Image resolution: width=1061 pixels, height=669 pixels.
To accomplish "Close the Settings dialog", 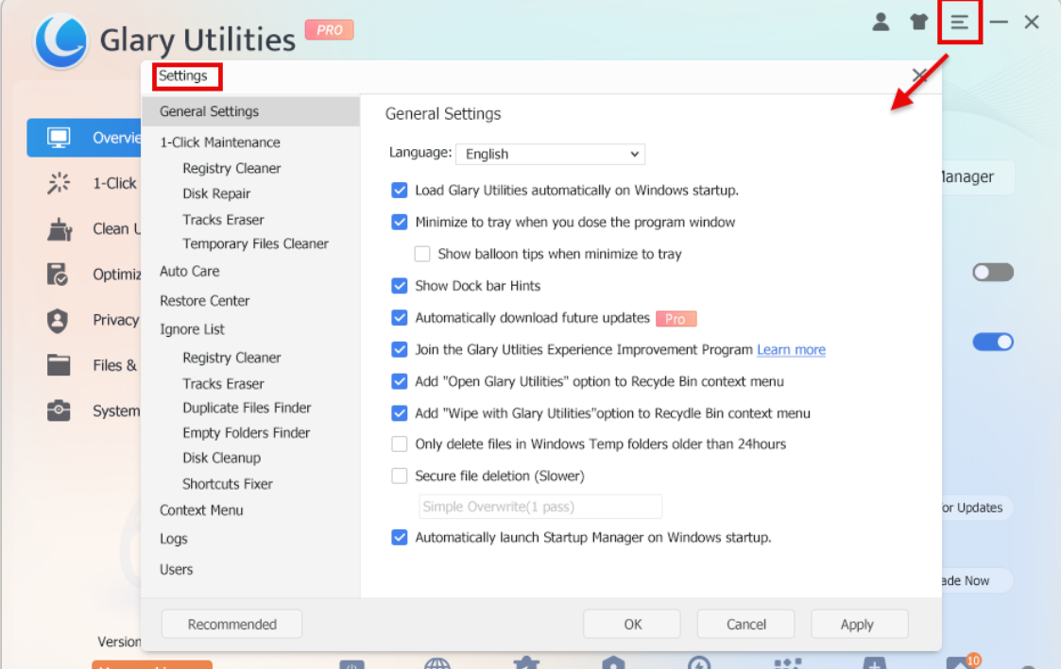I will pos(919,75).
